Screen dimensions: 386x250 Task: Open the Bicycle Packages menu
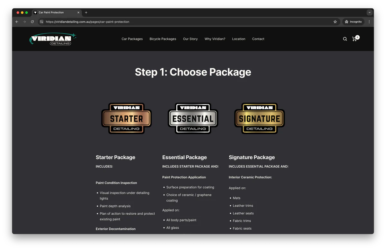[x=163, y=39]
